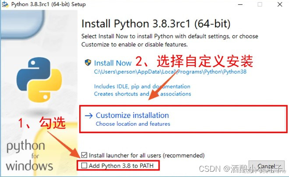This screenshot has height=177, width=289.
Task: Click 'Includes IDLE, pip and documentation' text
Action: pos(142,86)
